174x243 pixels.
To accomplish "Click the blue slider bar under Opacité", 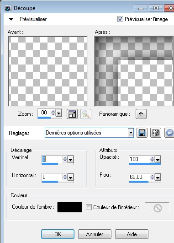I will pos(145,164).
